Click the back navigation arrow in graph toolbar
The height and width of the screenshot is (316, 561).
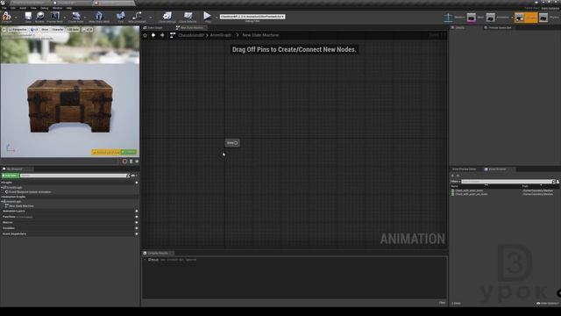coord(153,35)
